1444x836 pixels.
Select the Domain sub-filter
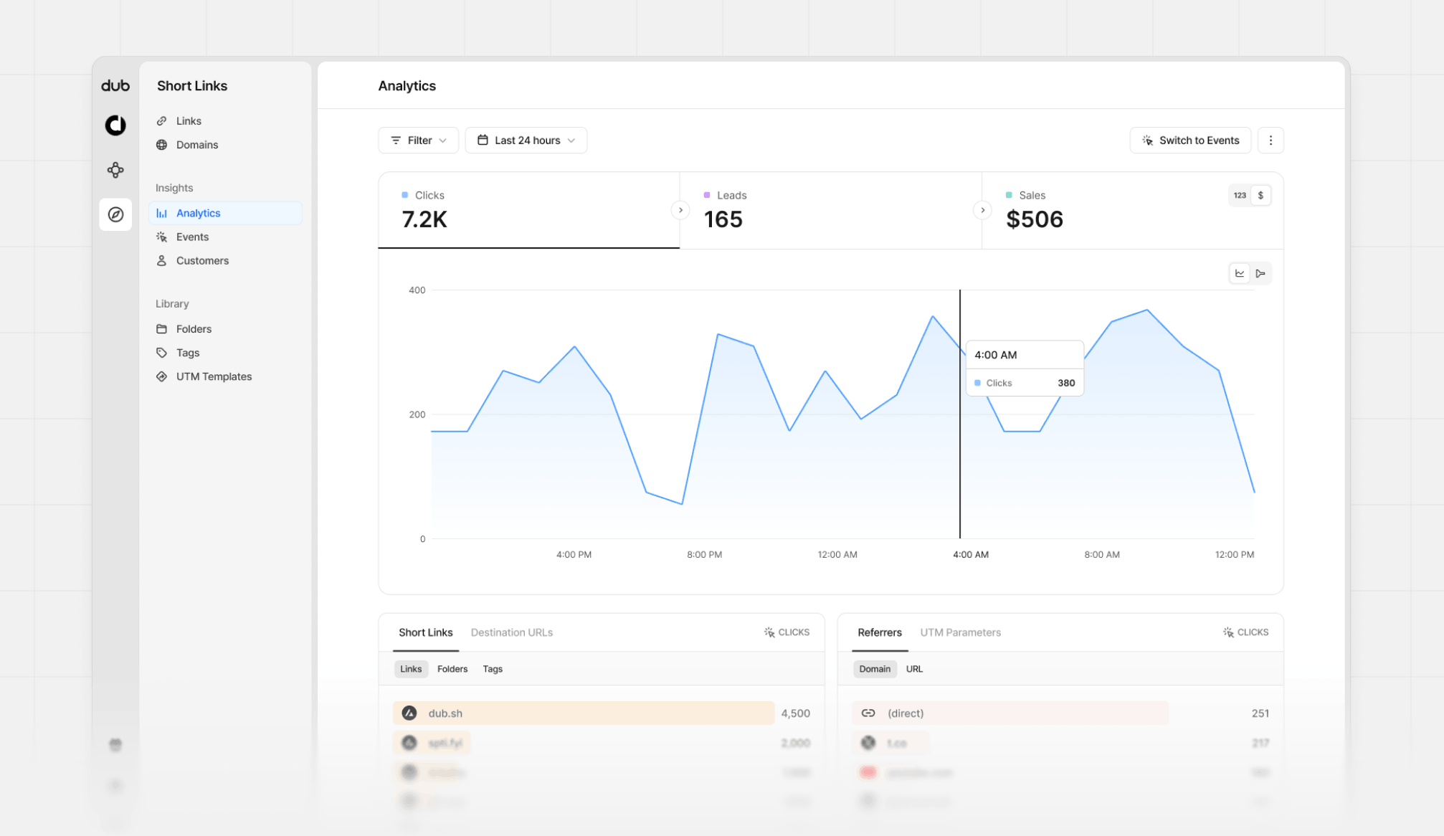tap(875, 669)
